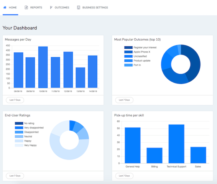
Task: Switch to the Outcomes tab
Action: click(59, 7)
